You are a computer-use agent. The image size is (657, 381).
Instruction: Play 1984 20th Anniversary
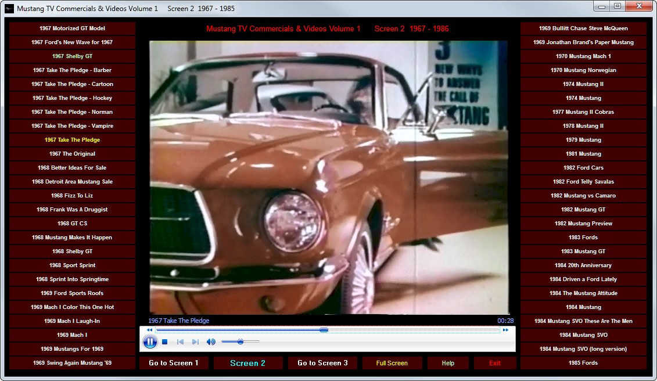pos(583,265)
